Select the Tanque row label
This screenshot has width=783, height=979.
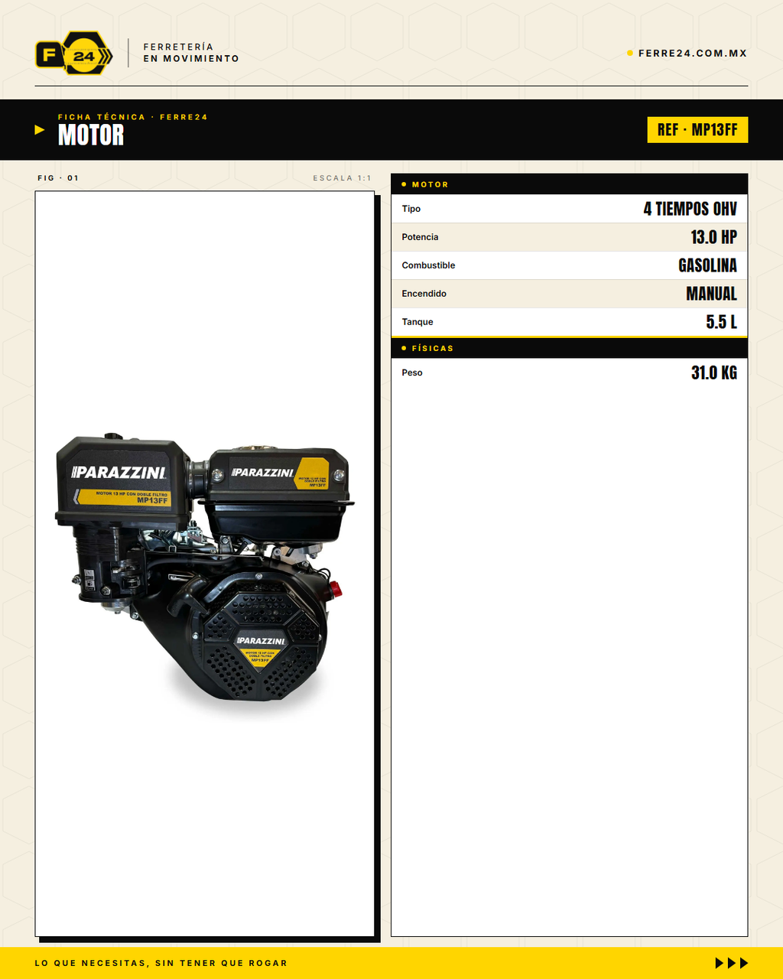point(417,322)
